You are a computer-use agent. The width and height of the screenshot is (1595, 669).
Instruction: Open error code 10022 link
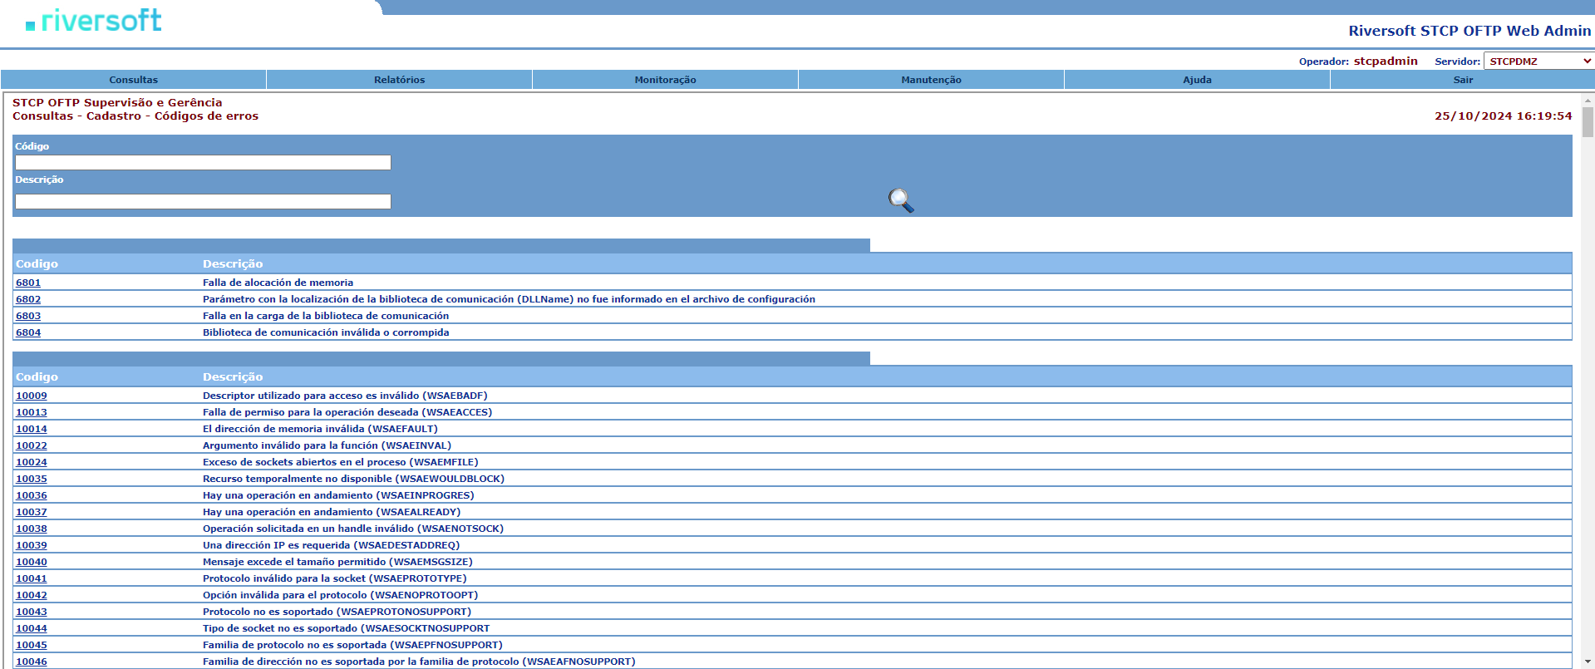point(32,445)
